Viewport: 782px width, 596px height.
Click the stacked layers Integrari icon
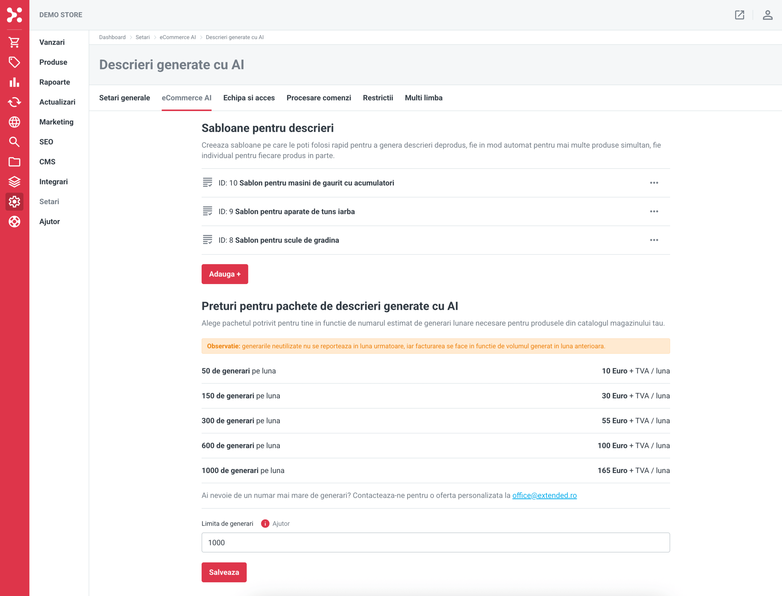[x=14, y=182]
